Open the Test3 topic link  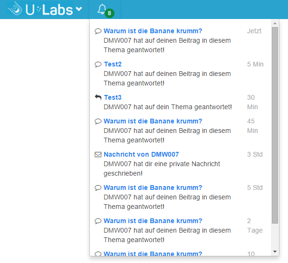click(x=113, y=97)
